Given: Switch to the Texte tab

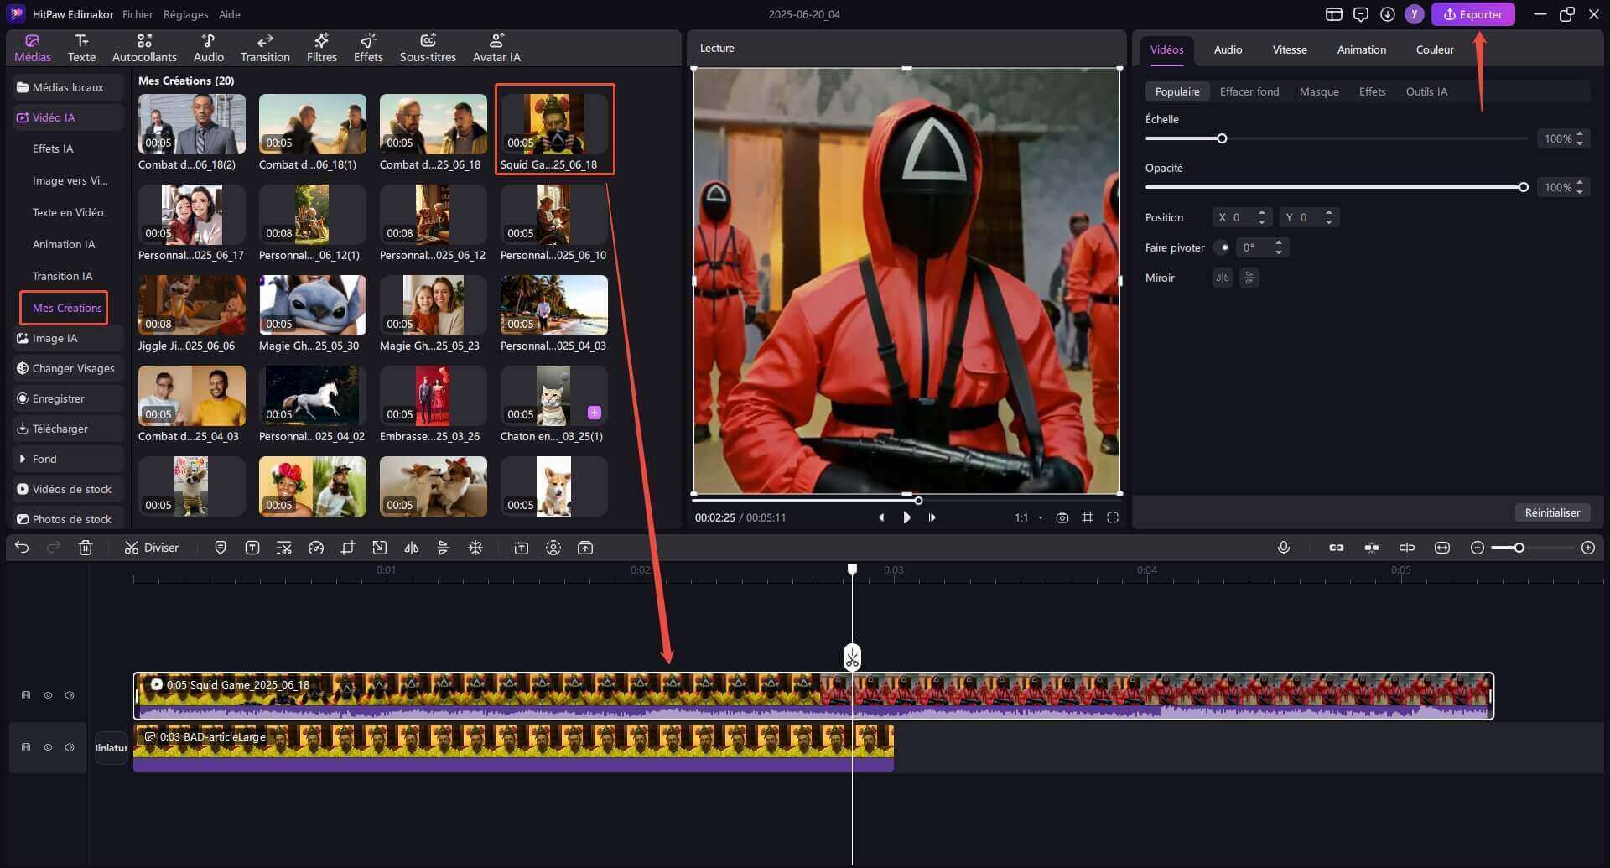Looking at the screenshot, I should coord(81,49).
